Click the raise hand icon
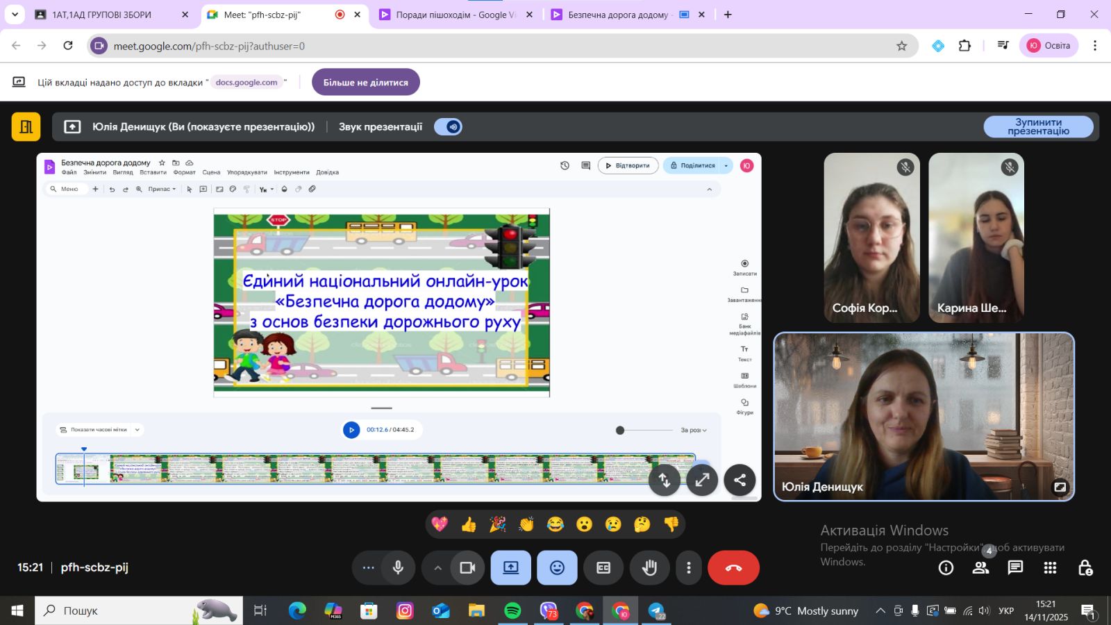The height and width of the screenshot is (625, 1111). click(649, 568)
